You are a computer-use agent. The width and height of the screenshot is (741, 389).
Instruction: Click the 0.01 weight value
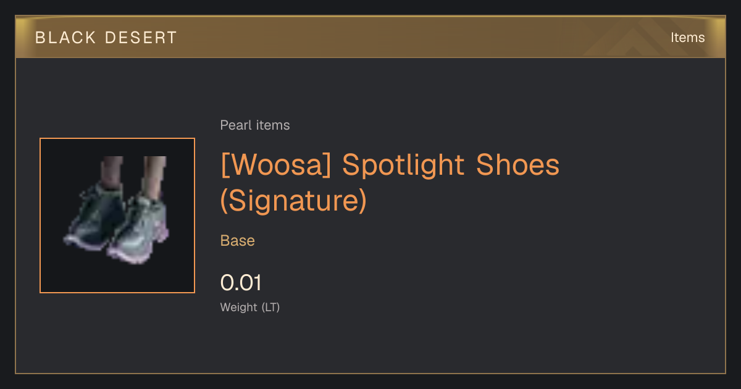[x=241, y=283]
